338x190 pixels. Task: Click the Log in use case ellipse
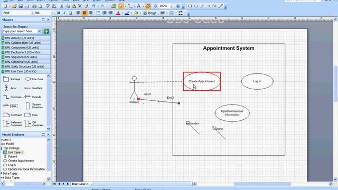click(257, 81)
